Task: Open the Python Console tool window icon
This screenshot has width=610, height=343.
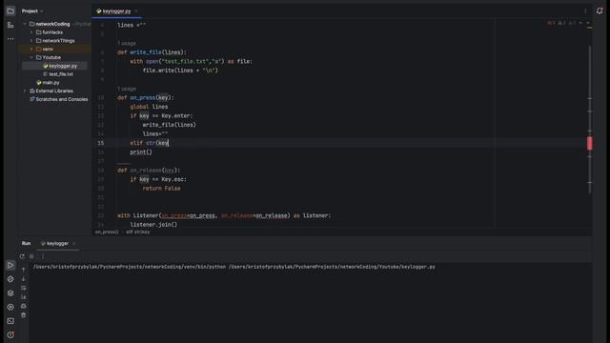Action: (10, 279)
